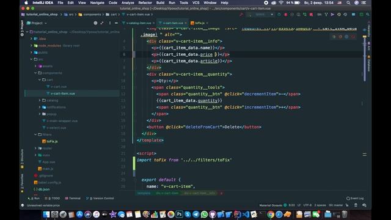The image size is (391, 220).
Task: Launch Visual Studio Code from the Dock
Action: pyautogui.click(x=246, y=215)
